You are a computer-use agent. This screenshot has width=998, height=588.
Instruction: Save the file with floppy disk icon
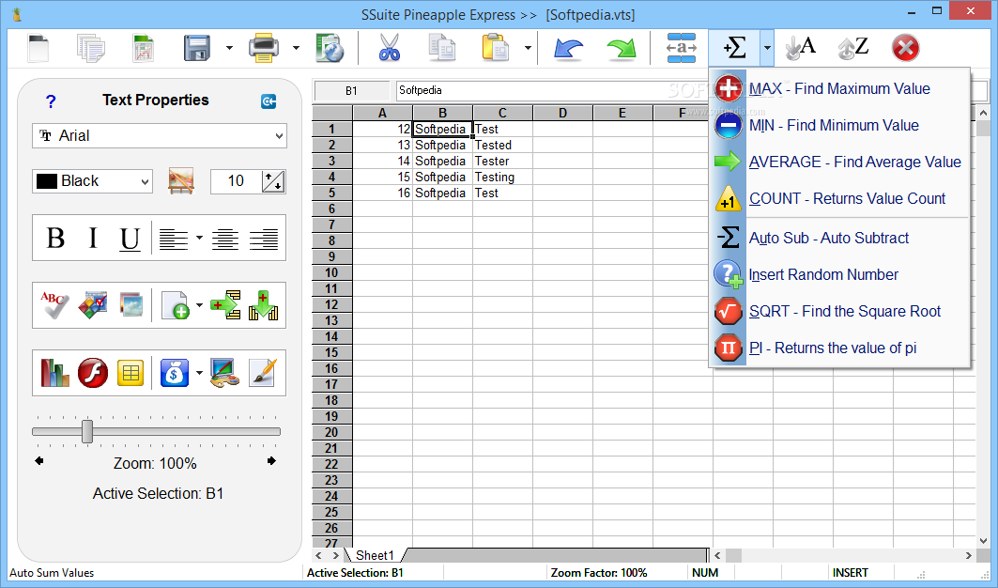pos(197,48)
